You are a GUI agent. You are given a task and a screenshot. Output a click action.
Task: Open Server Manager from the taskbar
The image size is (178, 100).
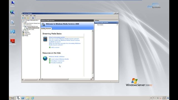click(18, 98)
